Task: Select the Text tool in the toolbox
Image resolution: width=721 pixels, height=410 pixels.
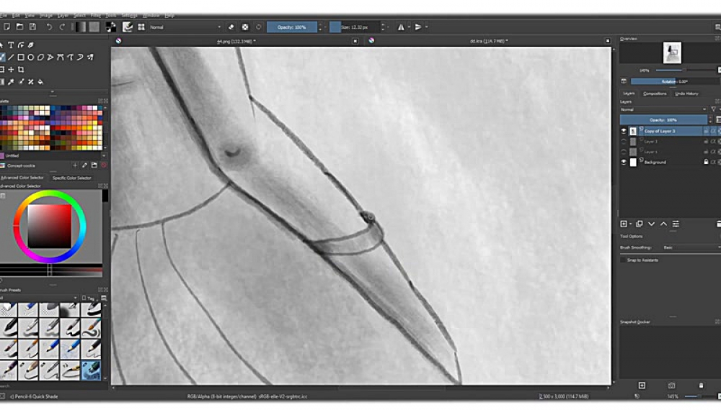Action: point(11,45)
